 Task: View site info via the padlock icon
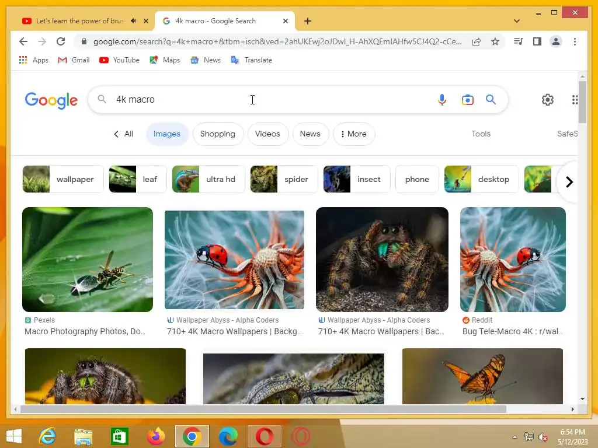click(x=84, y=41)
